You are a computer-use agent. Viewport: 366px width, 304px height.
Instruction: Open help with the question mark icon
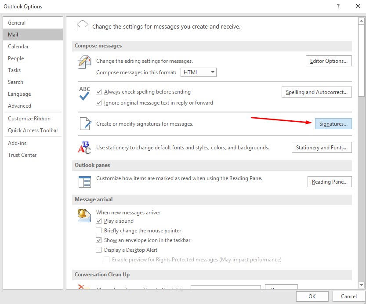click(x=338, y=6)
